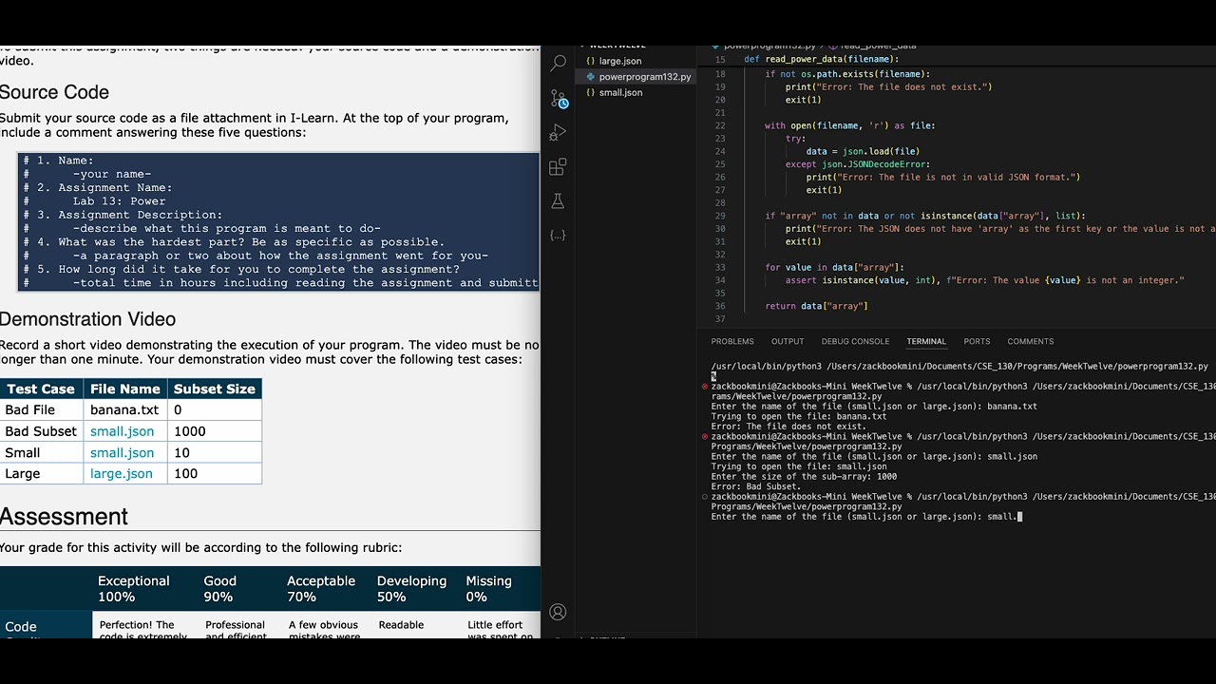The height and width of the screenshot is (684, 1216).
Task: Select powerprogram132.py in the explorer
Action: 645,77
